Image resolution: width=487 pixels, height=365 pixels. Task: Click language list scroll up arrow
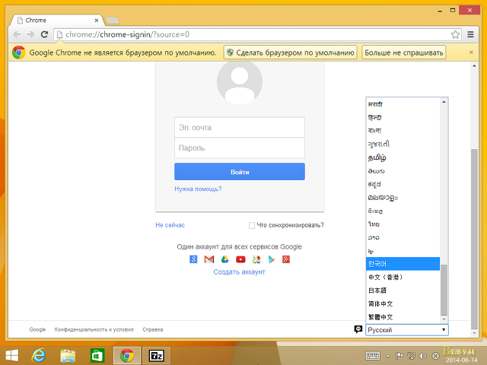point(444,102)
